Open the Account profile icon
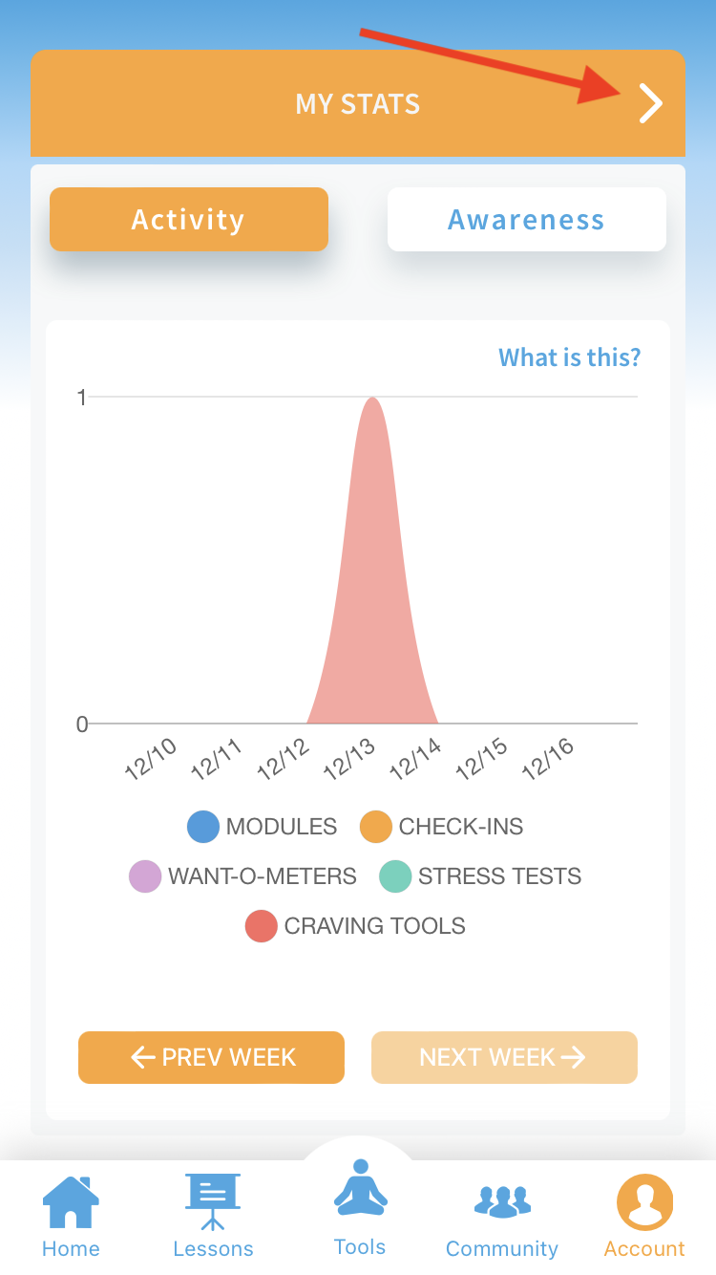716x1275 pixels. [x=644, y=1203]
